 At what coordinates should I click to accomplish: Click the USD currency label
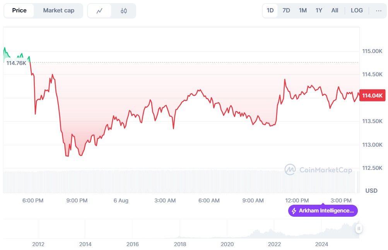click(371, 191)
